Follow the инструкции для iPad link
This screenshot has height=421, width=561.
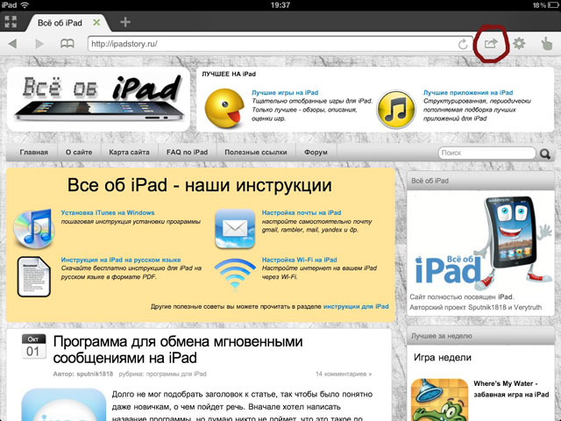click(356, 306)
